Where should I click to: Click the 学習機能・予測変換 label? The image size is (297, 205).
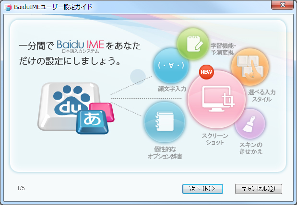(x=223, y=49)
